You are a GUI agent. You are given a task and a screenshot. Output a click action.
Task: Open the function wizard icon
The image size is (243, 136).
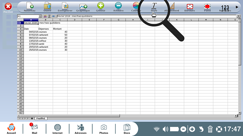click(45, 16)
